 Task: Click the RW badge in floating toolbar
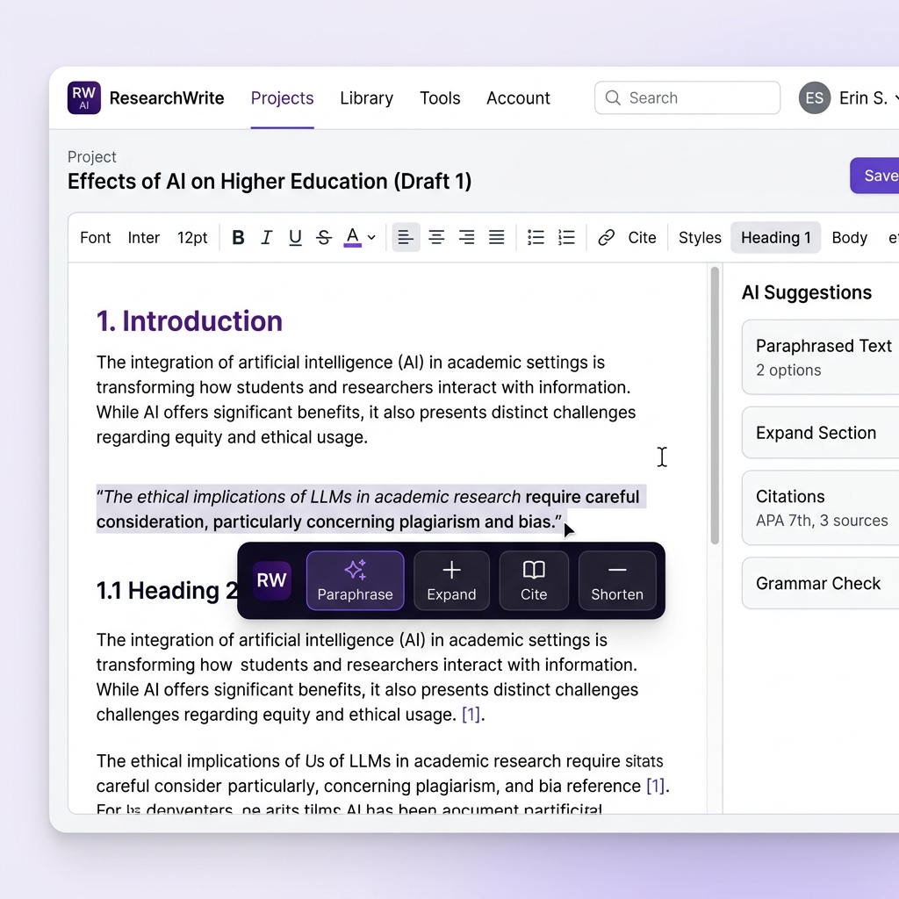pyautogui.click(x=272, y=580)
